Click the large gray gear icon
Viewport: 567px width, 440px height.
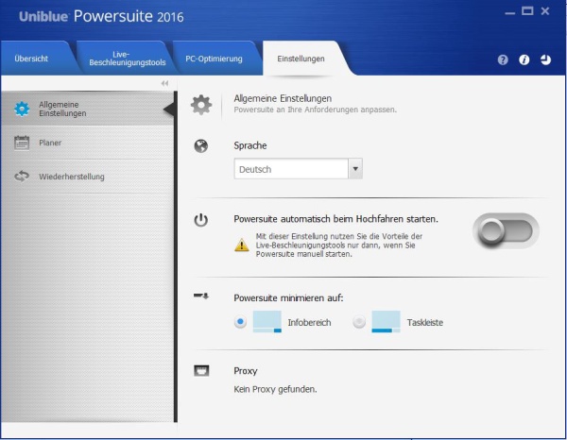pos(201,105)
